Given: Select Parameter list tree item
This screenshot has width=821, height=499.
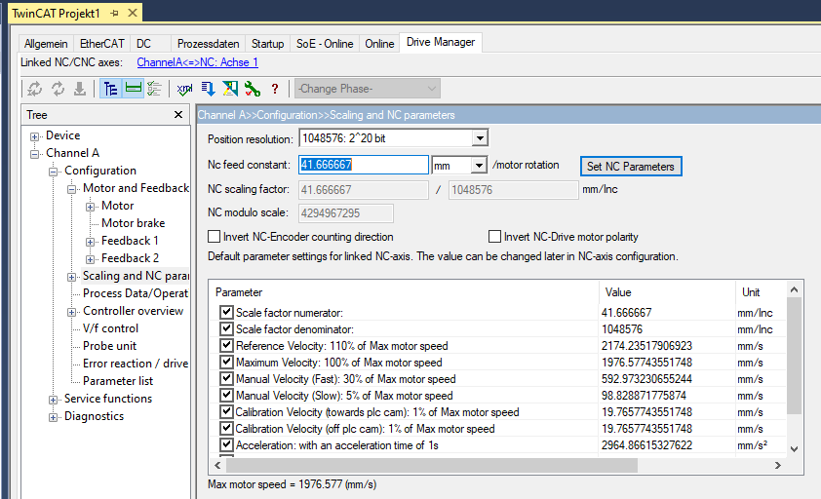Looking at the screenshot, I should pyautogui.click(x=118, y=381).
